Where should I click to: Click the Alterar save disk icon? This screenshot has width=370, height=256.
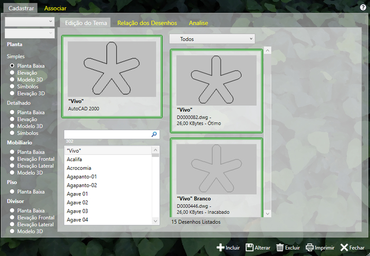tap(250, 247)
